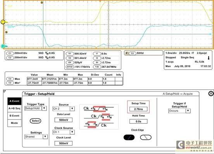Click the C2 channel badge in vertical readout
Image resolution: width=214 pixels, height=154 pixels.
tap(10, 58)
